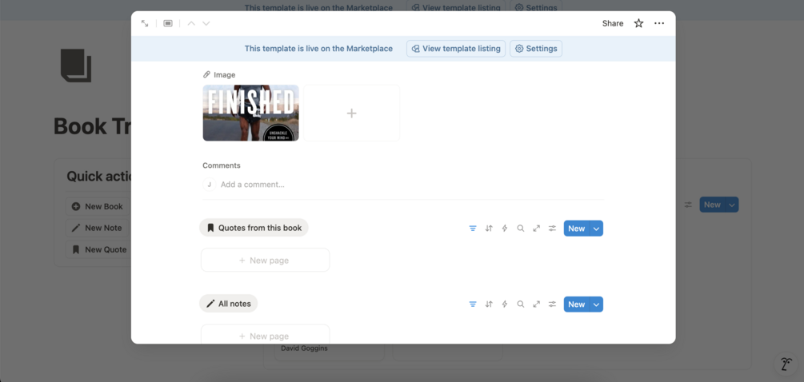Screen dimensions: 804x382
Task: Open page in full view icon
Action: (x=145, y=23)
